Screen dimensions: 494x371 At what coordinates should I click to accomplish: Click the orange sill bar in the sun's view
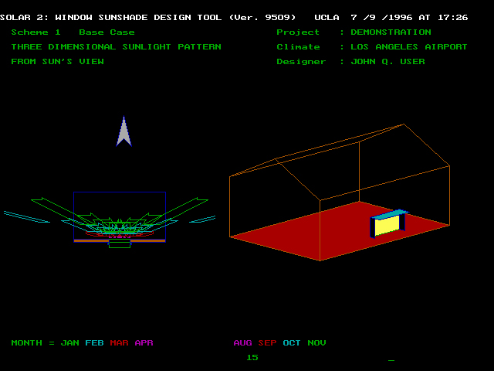[120, 240]
